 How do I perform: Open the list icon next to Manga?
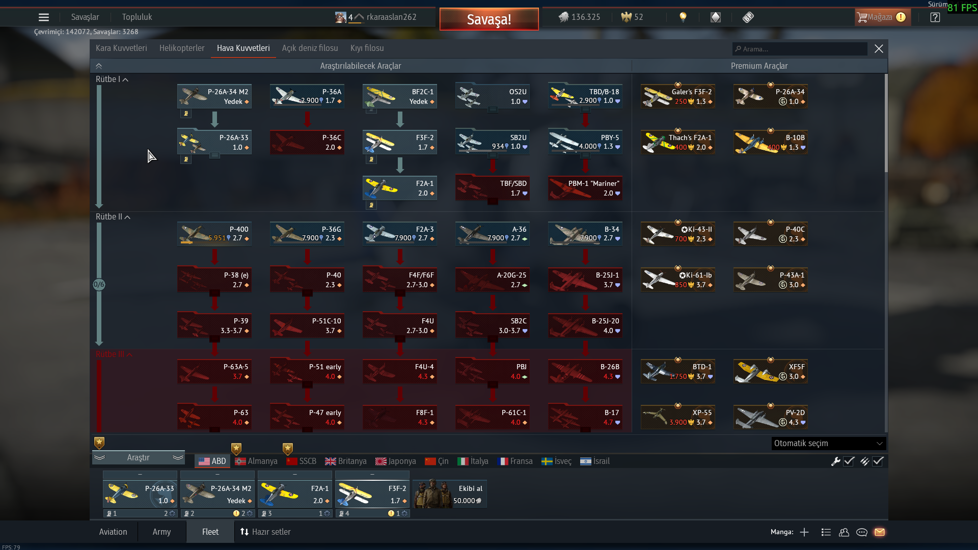tap(826, 532)
